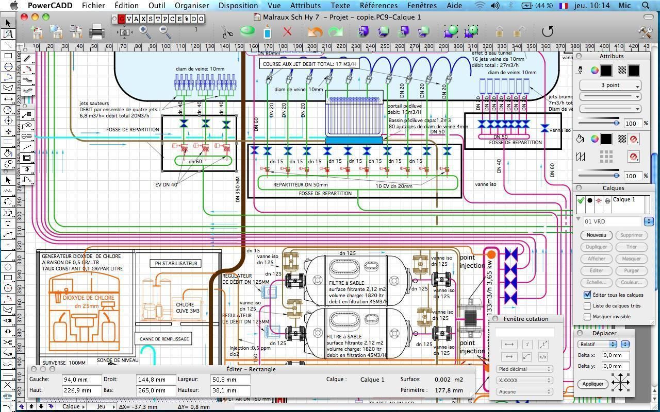This screenshot has height=412, width=660.
Task: Click the closed padlock lock icon
Action: click(x=499, y=32)
